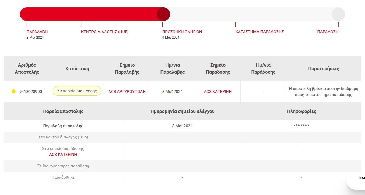The image size is (365, 195).
Task: Click the dark red progress knob on tracker
Action: 163,14
